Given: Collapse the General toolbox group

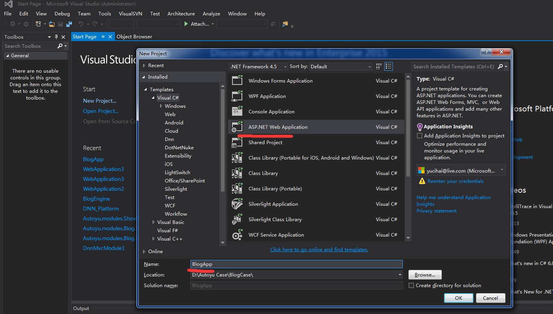Looking at the screenshot, I should 7,56.
